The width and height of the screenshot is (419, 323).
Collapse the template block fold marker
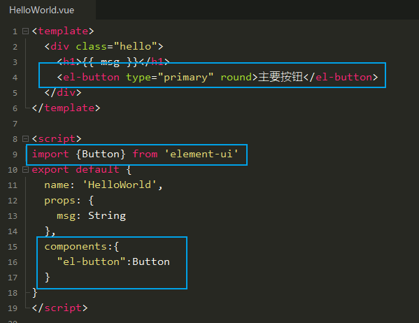click(x=25, y=31)
